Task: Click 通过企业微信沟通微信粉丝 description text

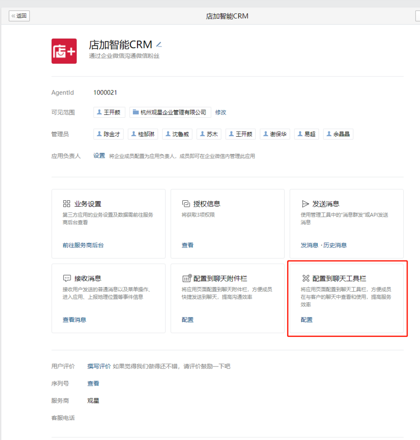Action: (x=124, y=56)
